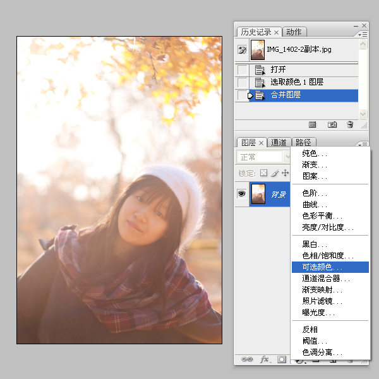Click the camera icon to create snapshot
The height and width of the screenshot is (379, 379).
pyautogui.click(x=332, y=125)
